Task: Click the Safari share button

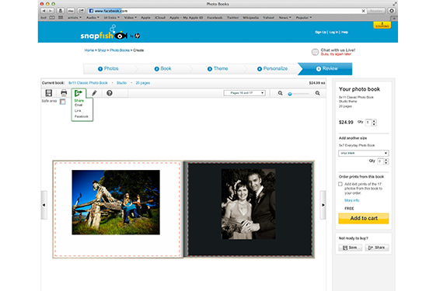Action: tap(82, 11)
